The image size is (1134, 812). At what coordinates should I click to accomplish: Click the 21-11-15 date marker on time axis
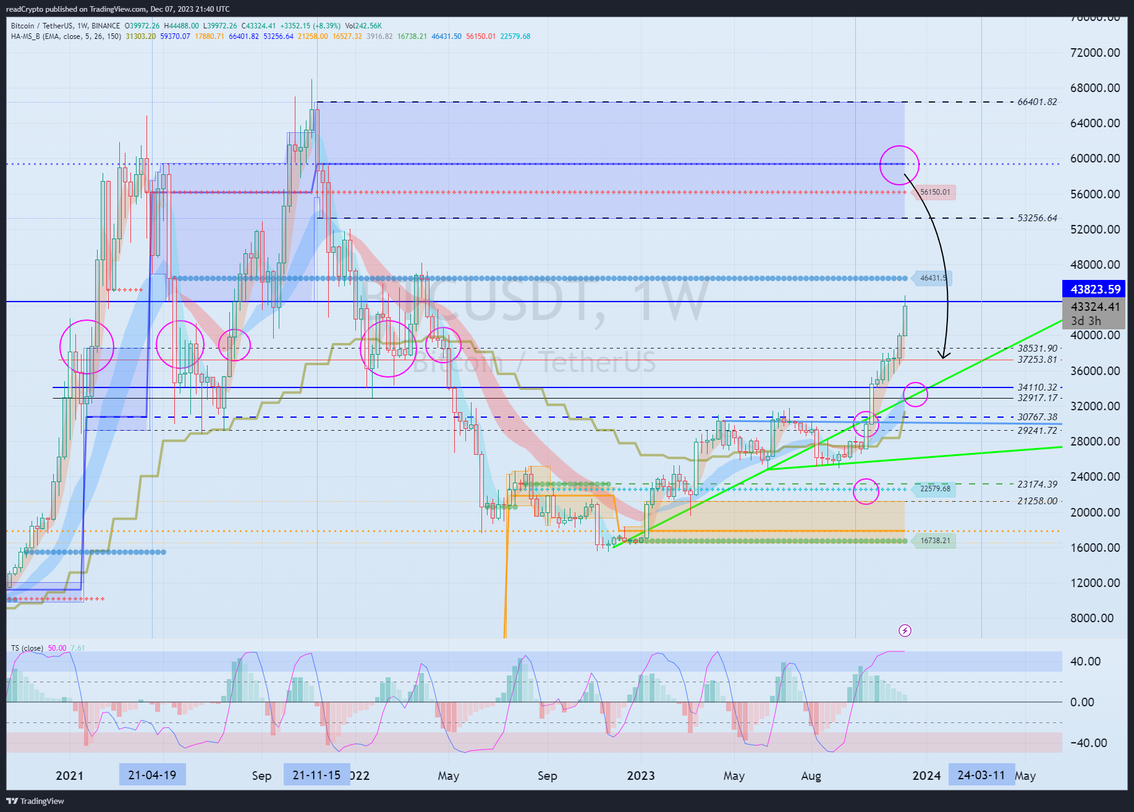click(x=316, y=775)
